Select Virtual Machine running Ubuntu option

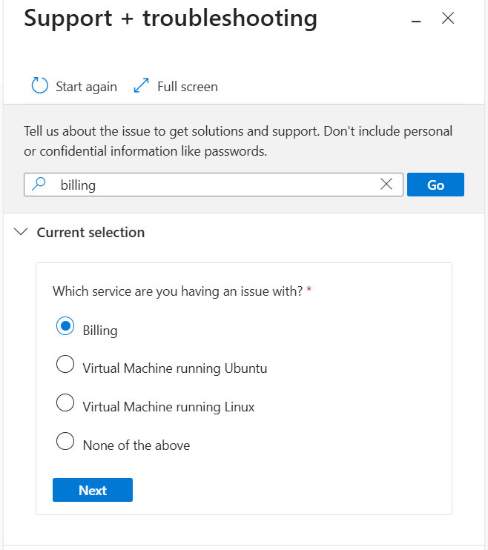click(x=65, y=364)
